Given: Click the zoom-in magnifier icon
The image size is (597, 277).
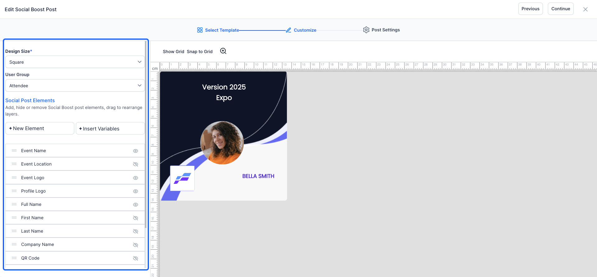Looking at the screenshot, I should (223, 51).
